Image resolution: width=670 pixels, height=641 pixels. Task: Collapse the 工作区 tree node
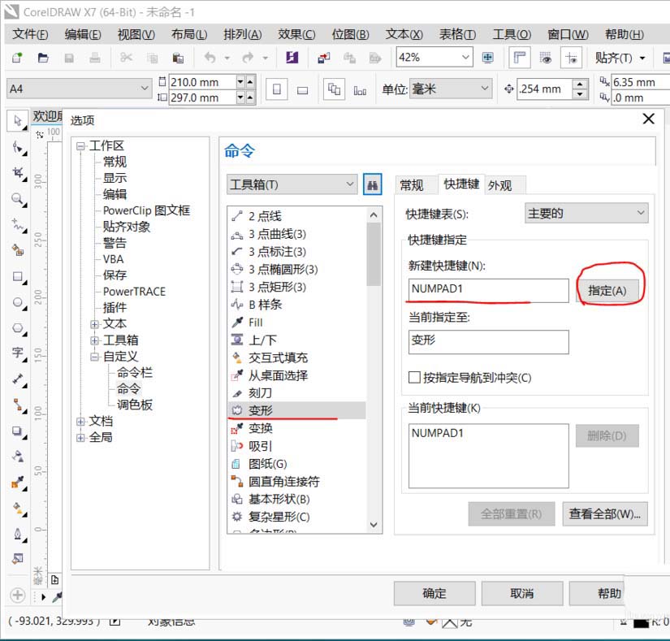[x=80, y=146]
